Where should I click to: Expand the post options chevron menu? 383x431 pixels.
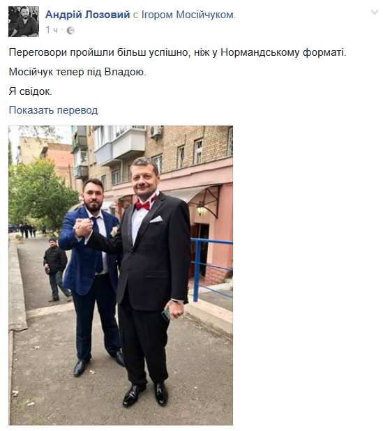375,12
